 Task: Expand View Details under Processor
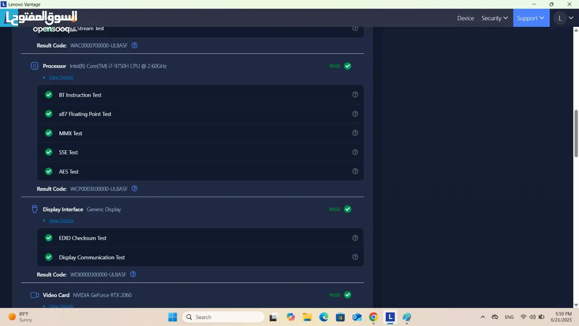click(61, 77)
